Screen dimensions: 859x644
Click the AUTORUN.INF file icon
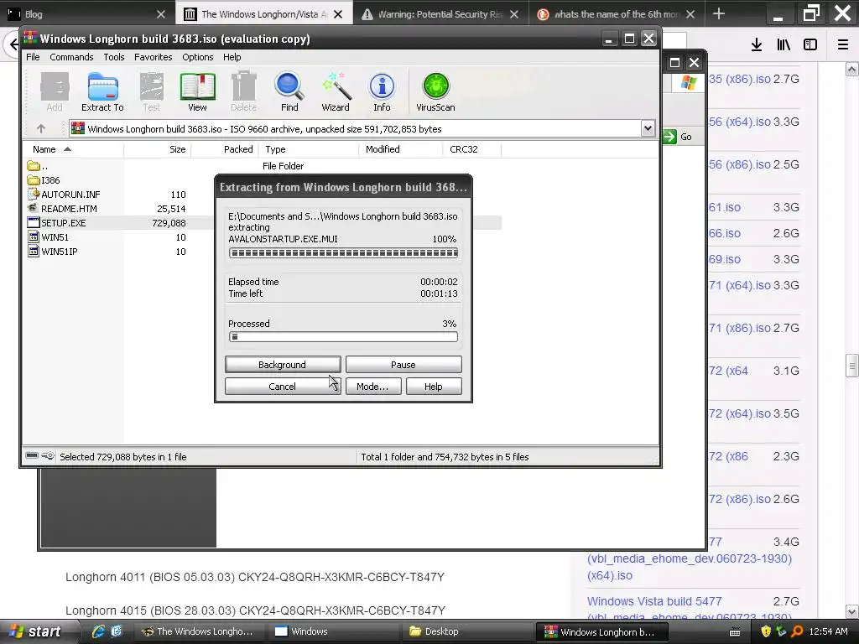pyautogui.click(x=34, y=194)
